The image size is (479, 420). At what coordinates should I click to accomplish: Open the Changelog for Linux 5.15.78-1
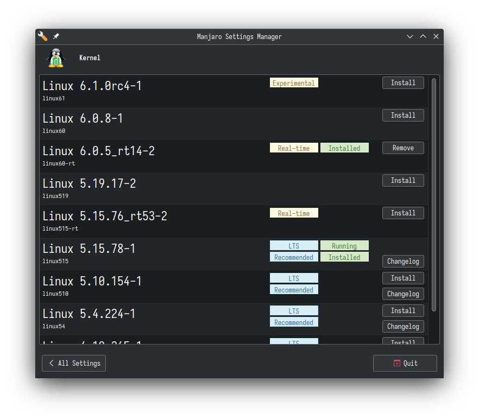click(x=403, y=261)
